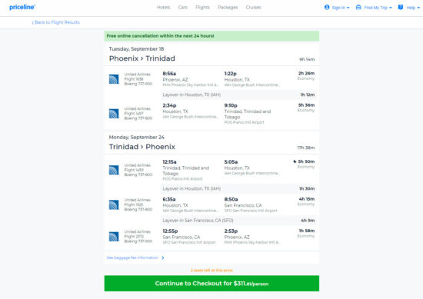Click the Priceline logo
Image resolution: width=423 pixels, height=299 pixels.
22,7
